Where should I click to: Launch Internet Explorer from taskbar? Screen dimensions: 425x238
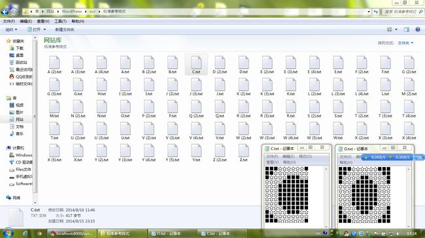(25, 233)
